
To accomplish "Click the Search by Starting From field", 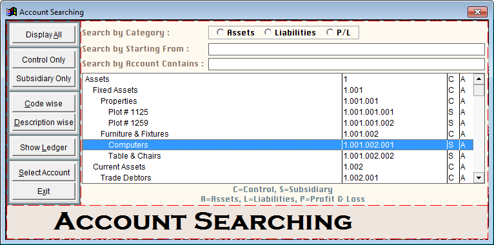I will (x=346, y=49).
